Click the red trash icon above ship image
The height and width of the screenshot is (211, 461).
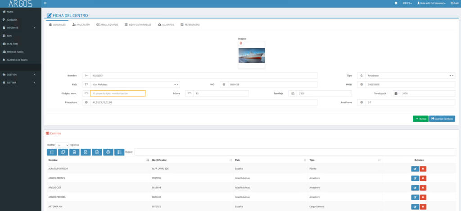241,43
